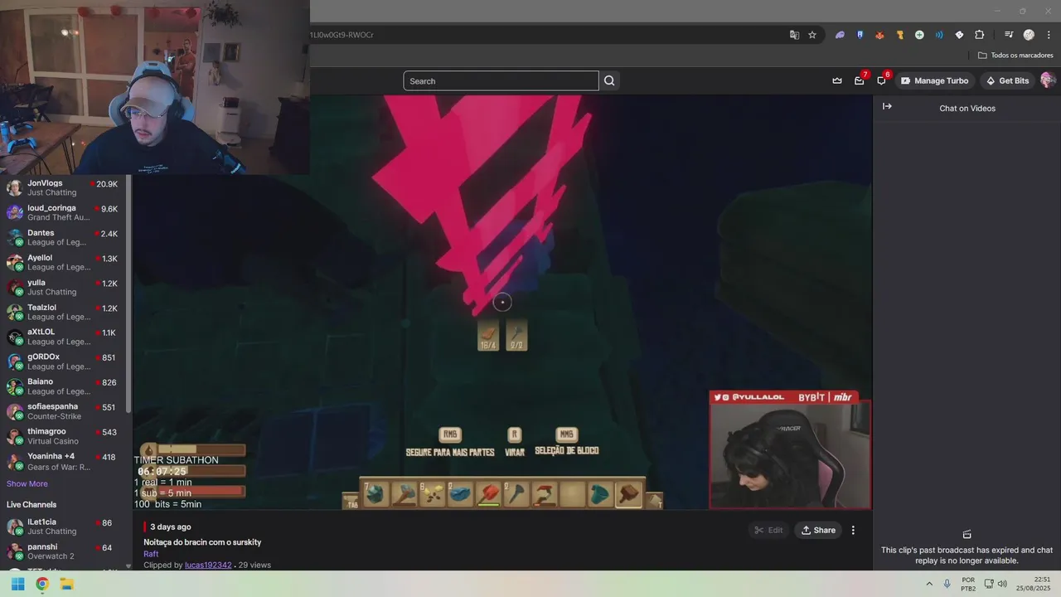Open the notifications inbox with badge 7
This screenshot has height=597, width=1061.
(860, 80)
